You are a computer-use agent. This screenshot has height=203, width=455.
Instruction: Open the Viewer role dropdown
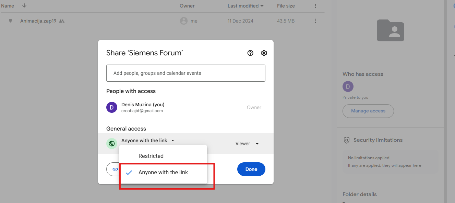pos(247,144)
